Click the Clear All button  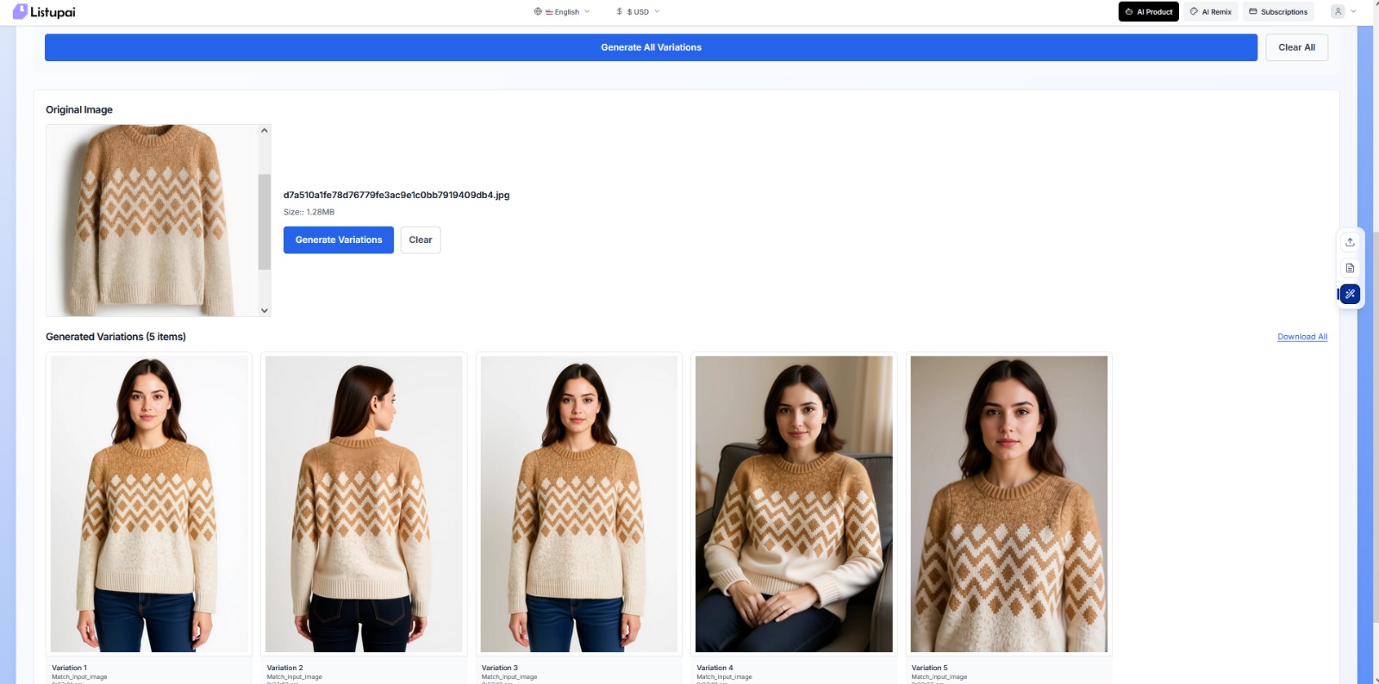1296,47
